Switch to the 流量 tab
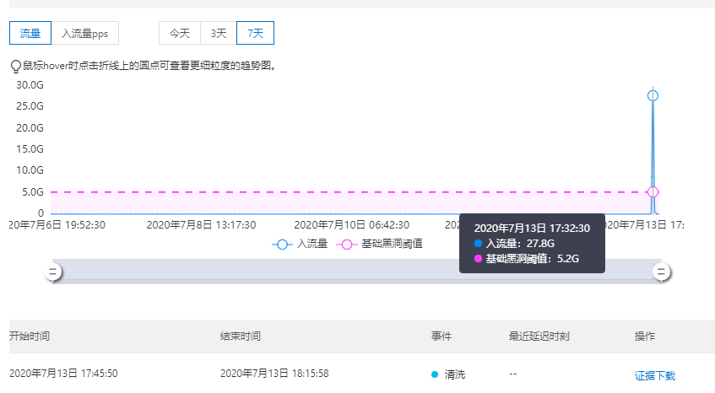This screenshot has height=393, width=715. coord(30,33)
